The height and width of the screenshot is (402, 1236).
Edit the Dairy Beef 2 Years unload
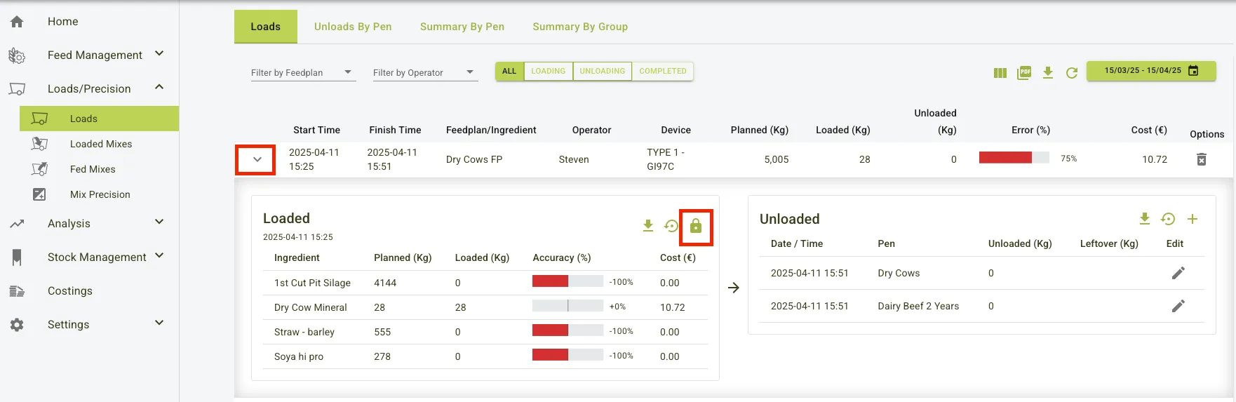[1178, 306]
